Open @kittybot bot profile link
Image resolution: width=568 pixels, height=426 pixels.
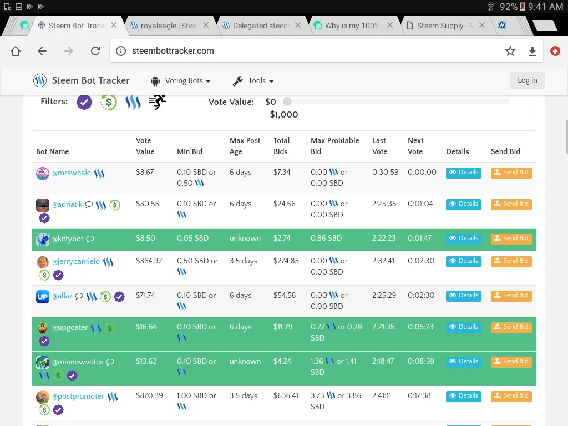click(67, 239)
